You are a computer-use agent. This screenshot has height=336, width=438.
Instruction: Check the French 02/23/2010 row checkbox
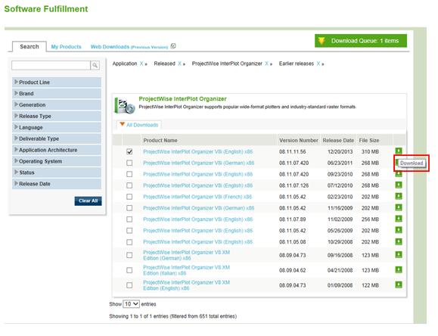click(x=129, y=197)
